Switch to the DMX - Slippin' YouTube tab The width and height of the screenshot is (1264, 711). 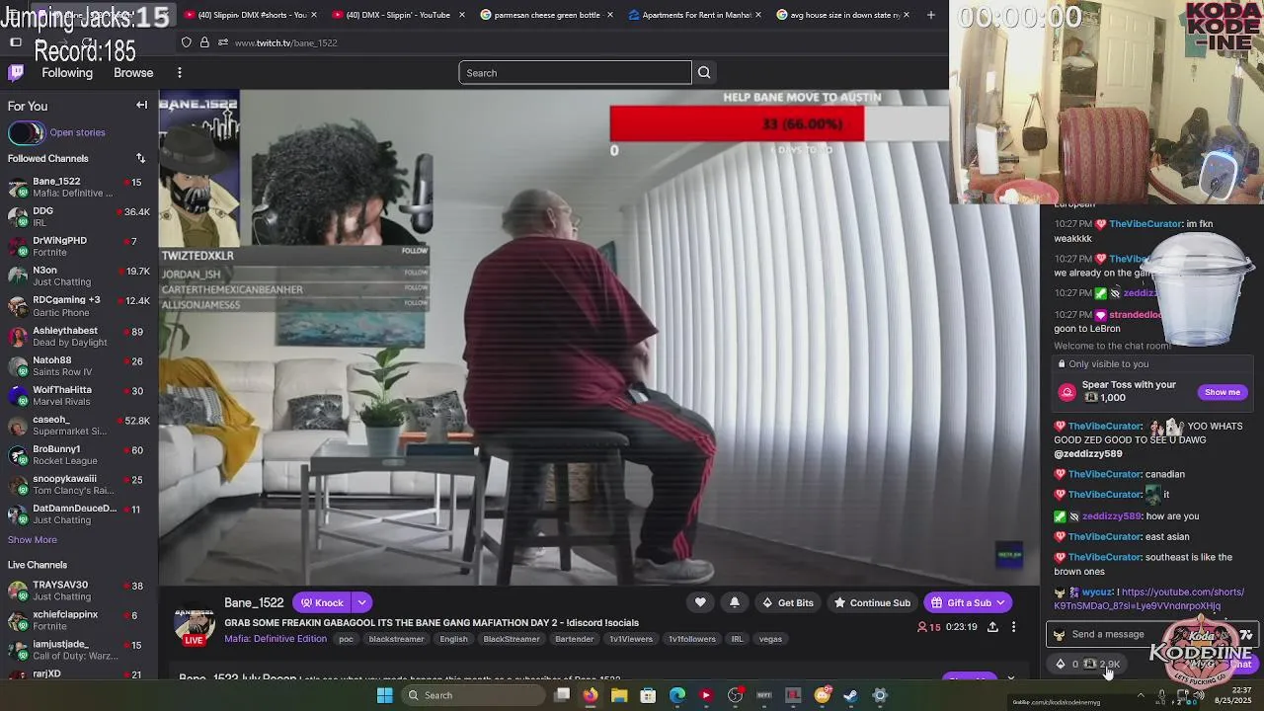tap(397, 15)
